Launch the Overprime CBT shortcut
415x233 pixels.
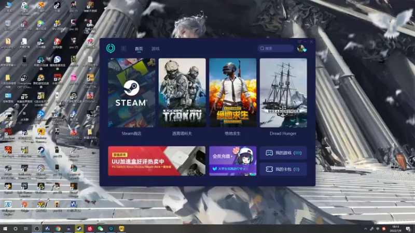24,81
